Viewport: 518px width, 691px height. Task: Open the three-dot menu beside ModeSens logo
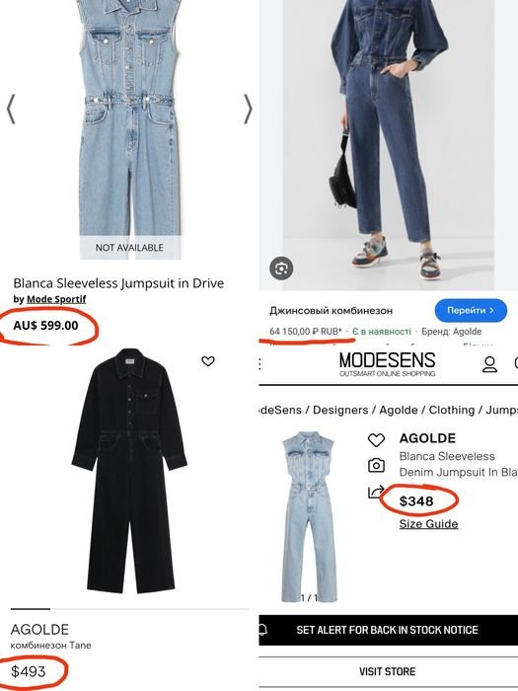[259, 364]
